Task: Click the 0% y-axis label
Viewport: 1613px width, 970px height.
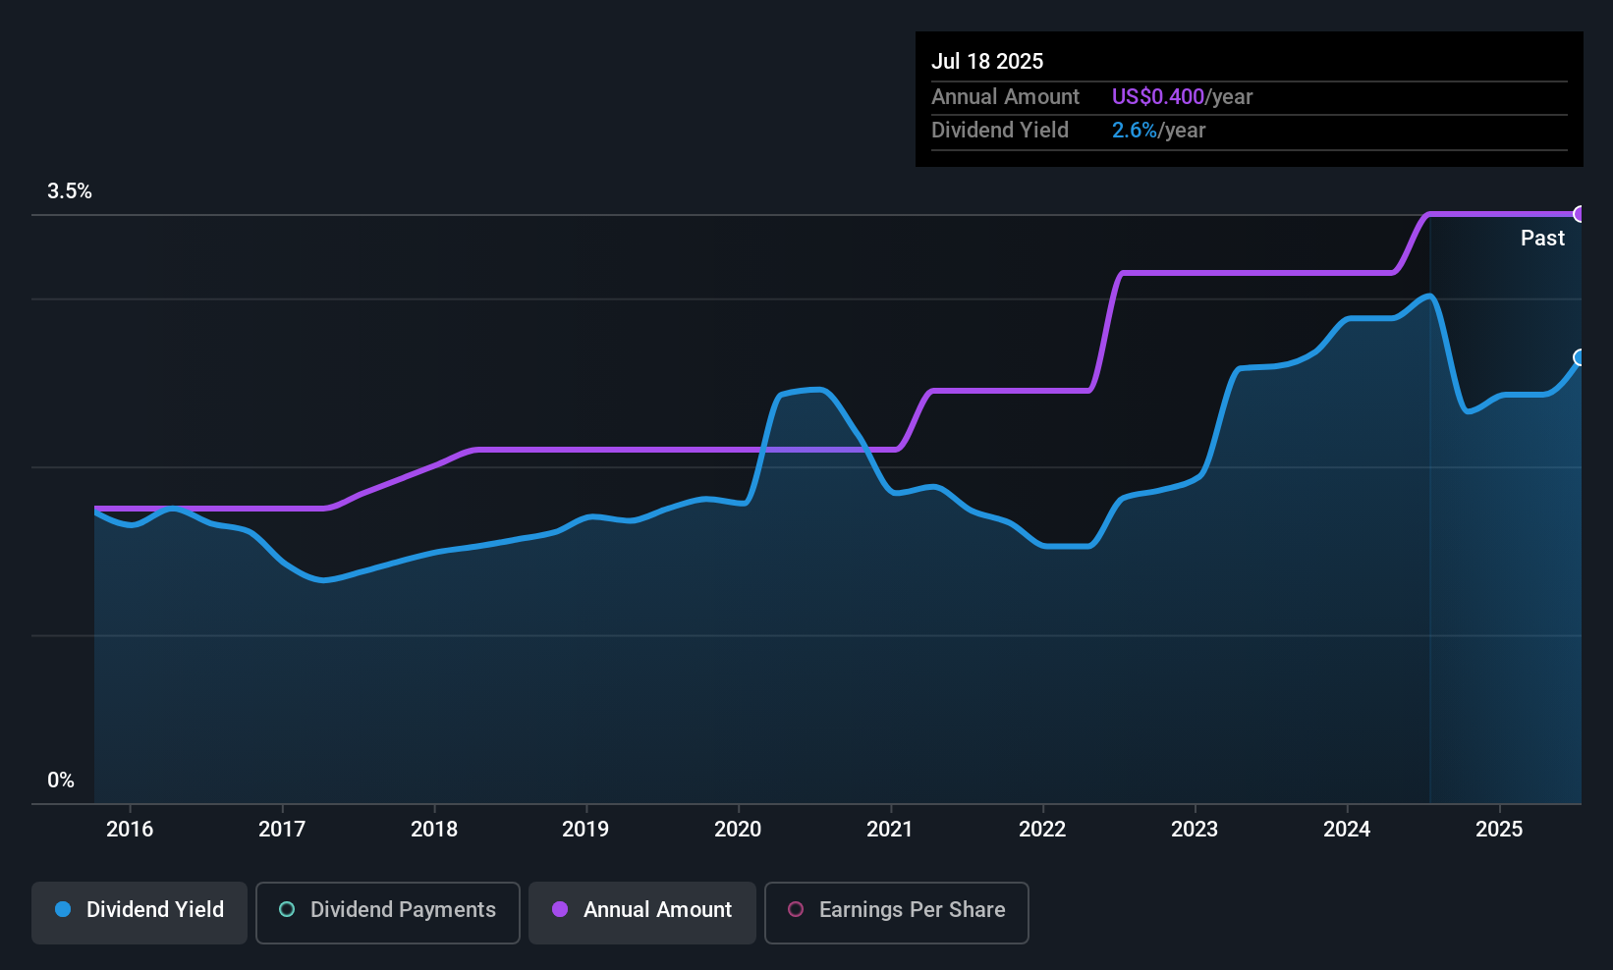Action: (61, 781)
